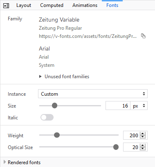Open the px unit dropdown
The image size is (155, 167).
(x=139, y=105)
